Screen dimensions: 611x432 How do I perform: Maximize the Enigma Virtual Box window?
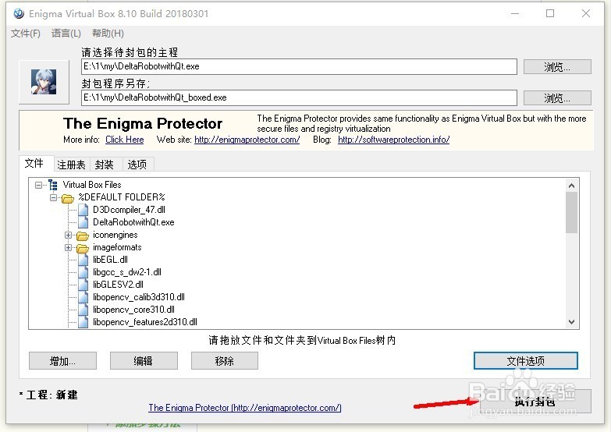pos(550,13)
